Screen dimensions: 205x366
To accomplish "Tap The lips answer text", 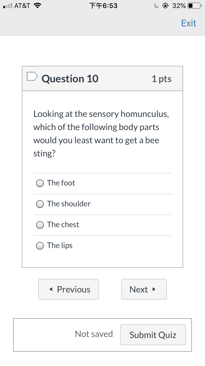I will (x=60, y=246).
